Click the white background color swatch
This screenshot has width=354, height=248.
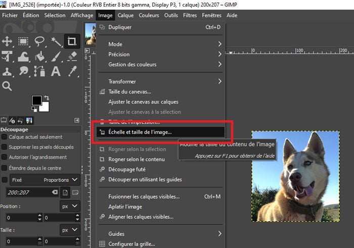click(x=45, y=107)
